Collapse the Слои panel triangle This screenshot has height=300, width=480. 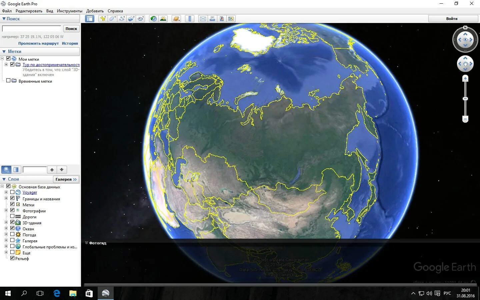click(4, 179)
